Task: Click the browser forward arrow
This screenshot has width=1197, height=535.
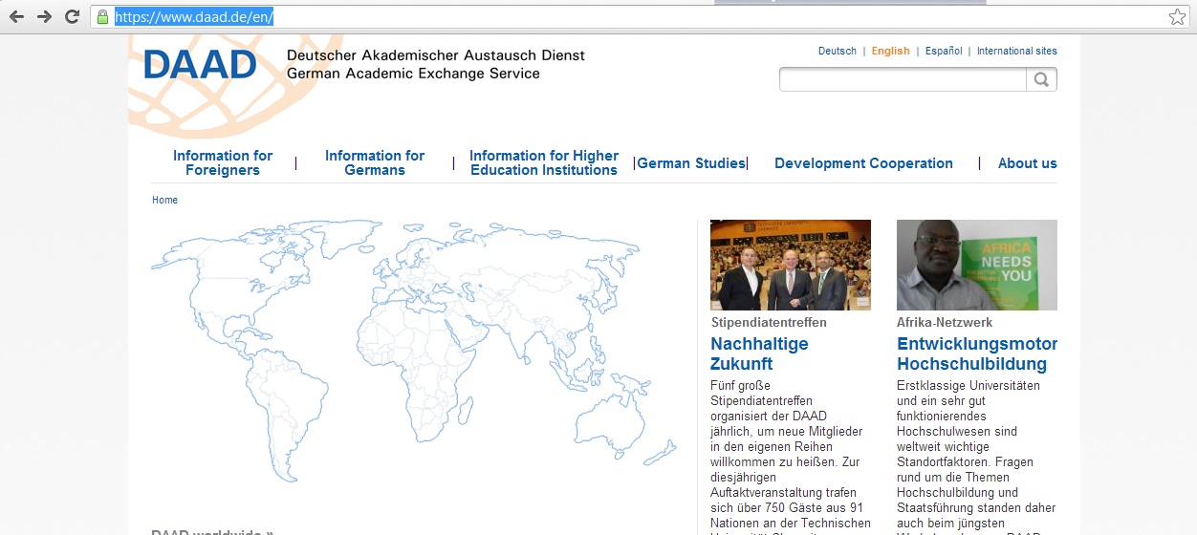Action: (44, 16)
